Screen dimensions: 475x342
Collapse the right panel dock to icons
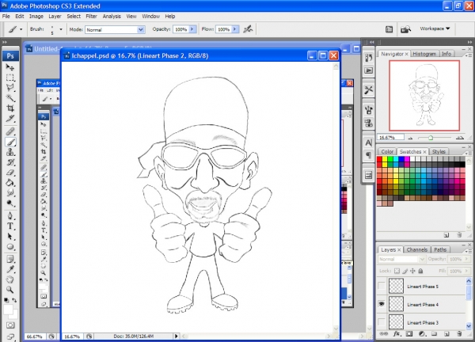point(469,42)
